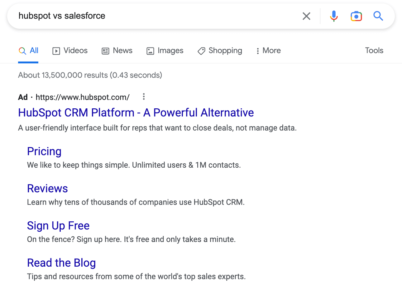Screen dimensions: 402x291
Task: Clear the search query with the X icon
Action: click(307, 16)
